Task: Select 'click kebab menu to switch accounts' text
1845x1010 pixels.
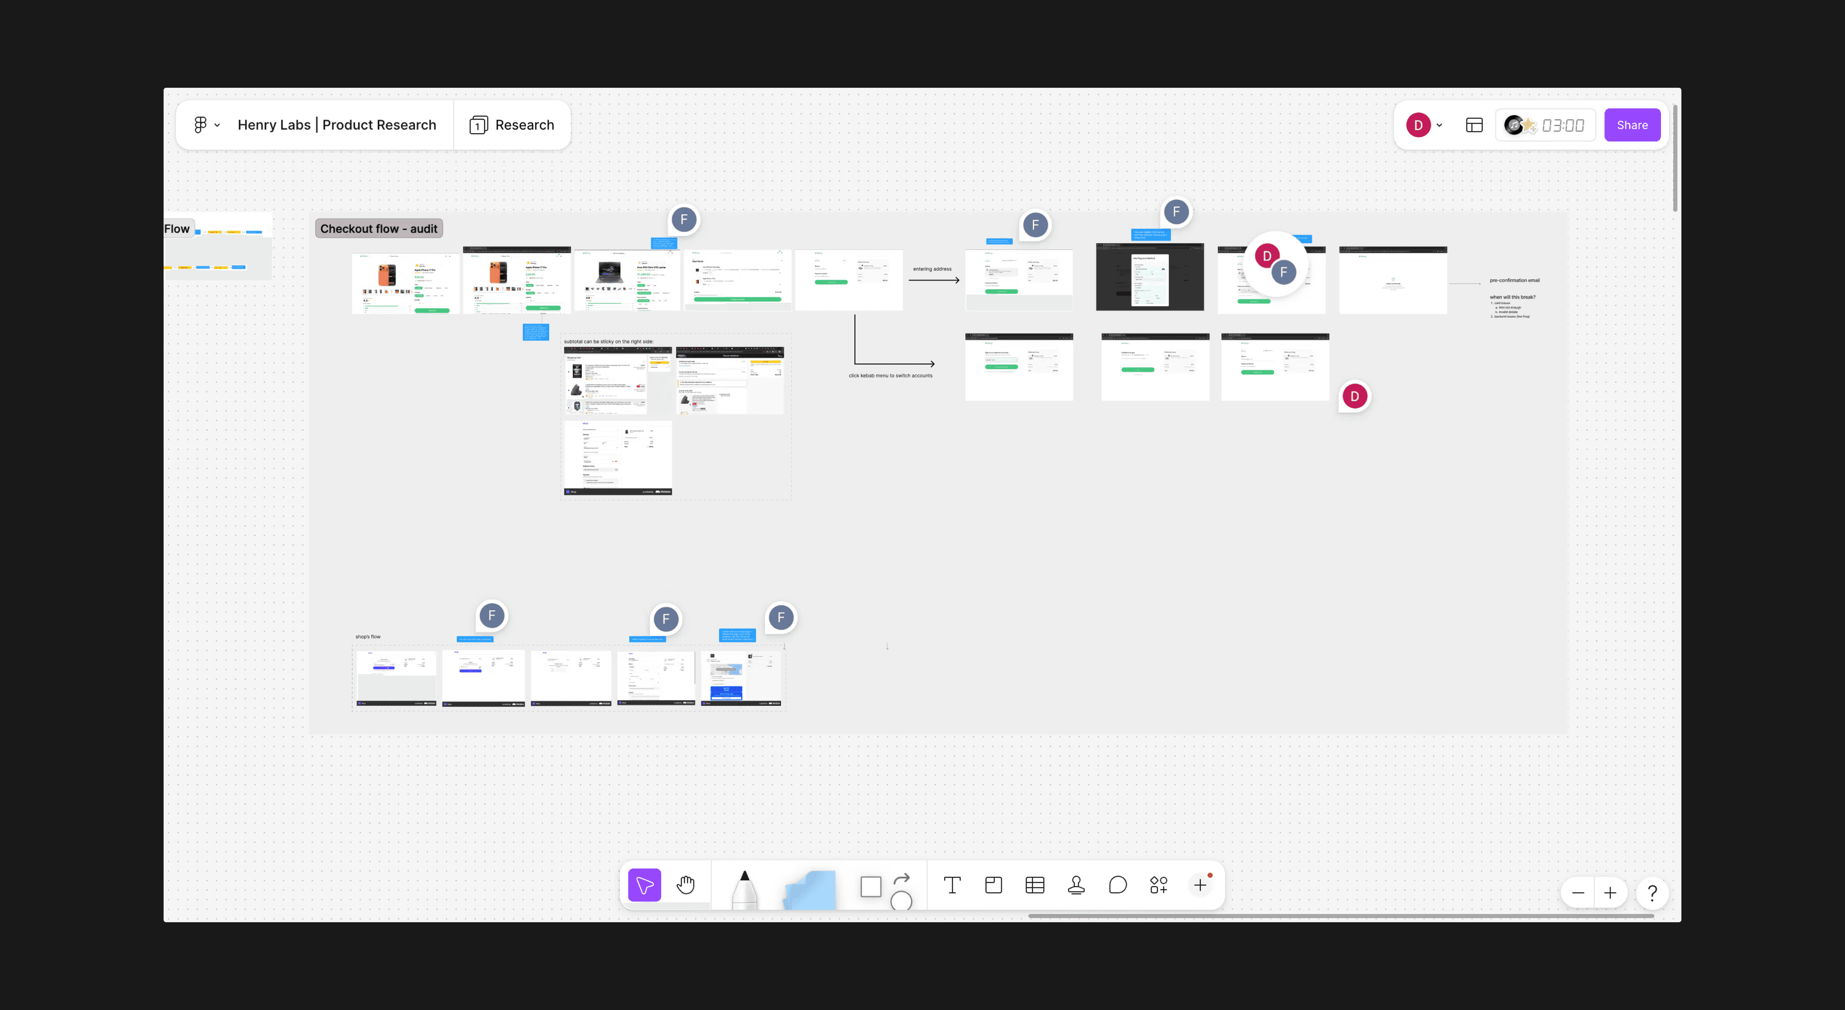Action: [890, 375]
